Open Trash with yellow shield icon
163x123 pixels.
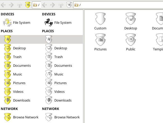[x=13, y=57]
